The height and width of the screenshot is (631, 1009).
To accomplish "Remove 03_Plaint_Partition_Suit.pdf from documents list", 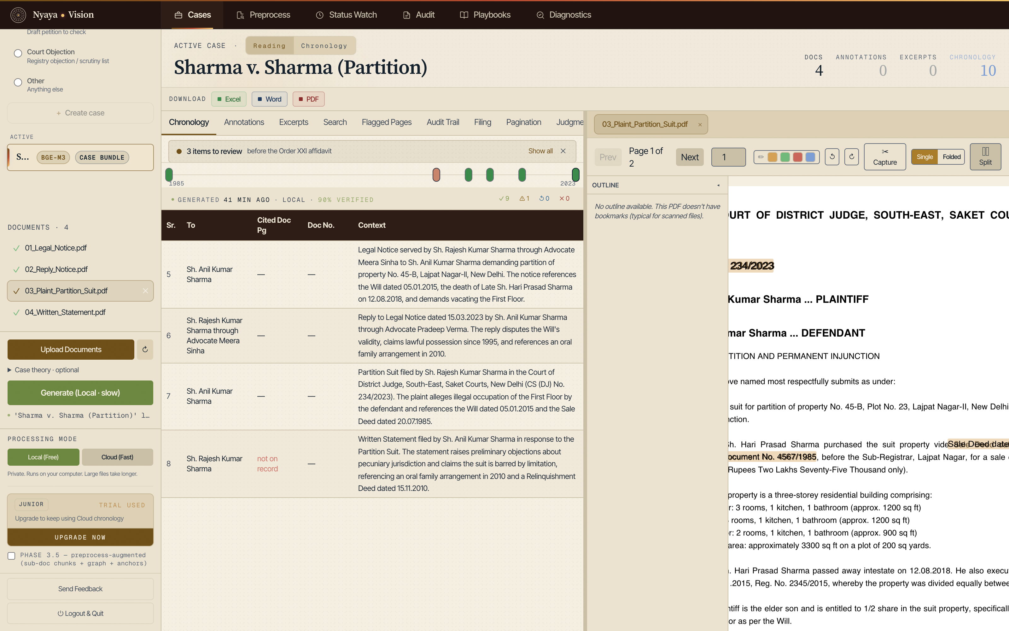I will (145, 291).
